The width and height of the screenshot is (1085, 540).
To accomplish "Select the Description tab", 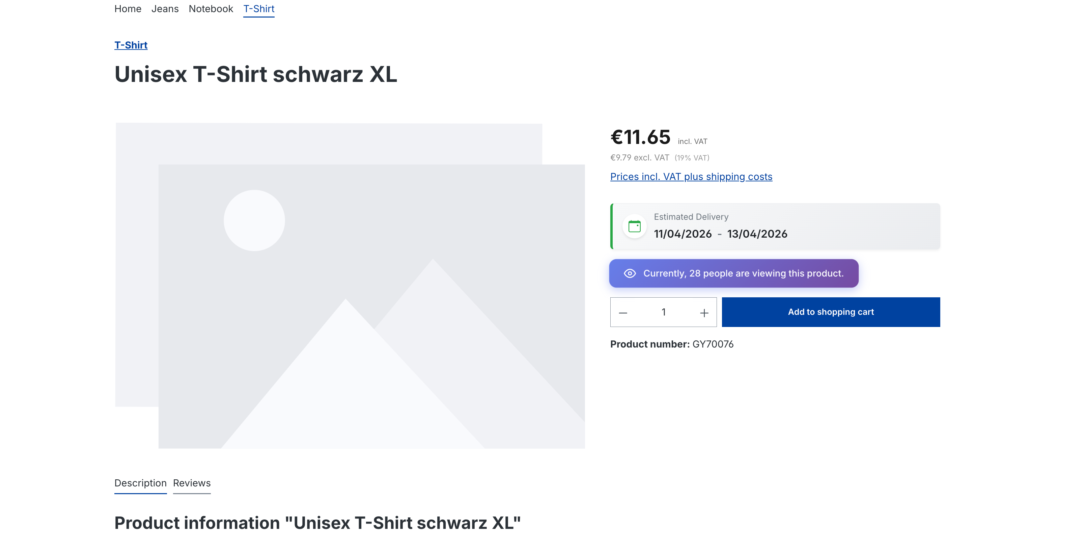I will [x=140, y=483].
